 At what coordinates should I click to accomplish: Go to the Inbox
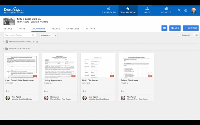147,10
